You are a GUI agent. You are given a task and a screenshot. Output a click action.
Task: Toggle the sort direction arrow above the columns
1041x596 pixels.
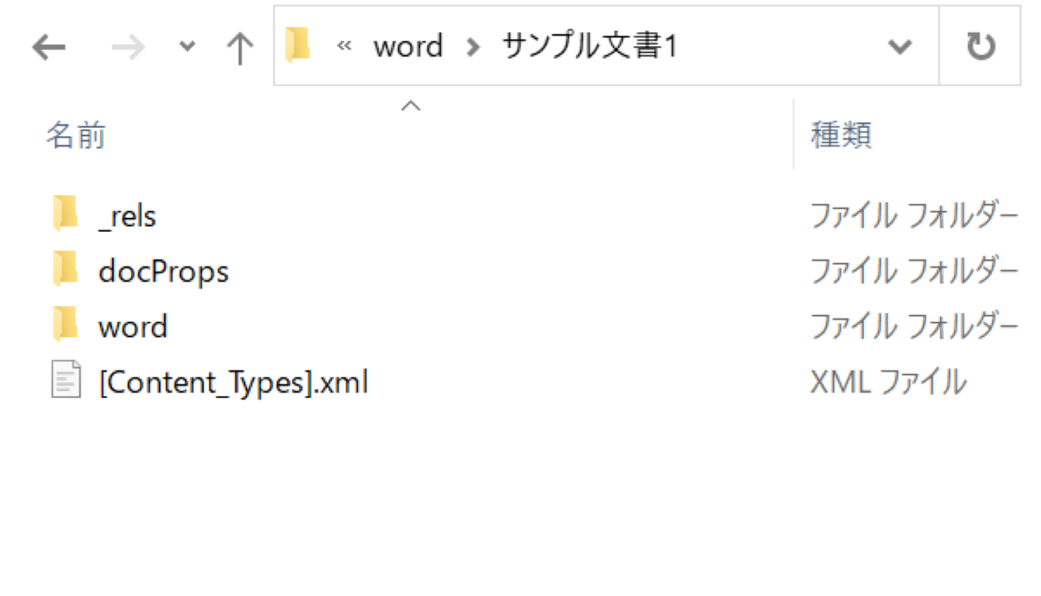tap(410, 103)
